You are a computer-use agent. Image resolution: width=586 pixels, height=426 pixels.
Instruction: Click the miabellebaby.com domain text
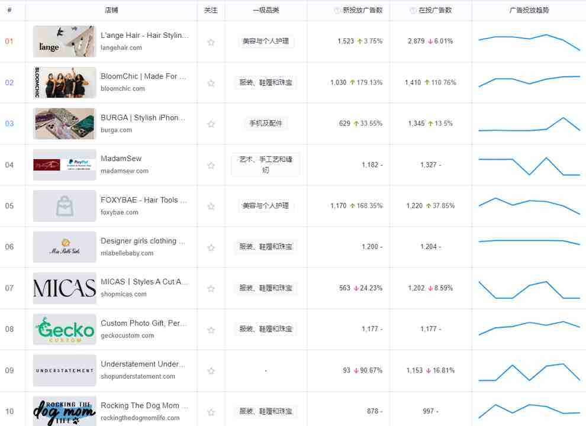pos(127,253)
